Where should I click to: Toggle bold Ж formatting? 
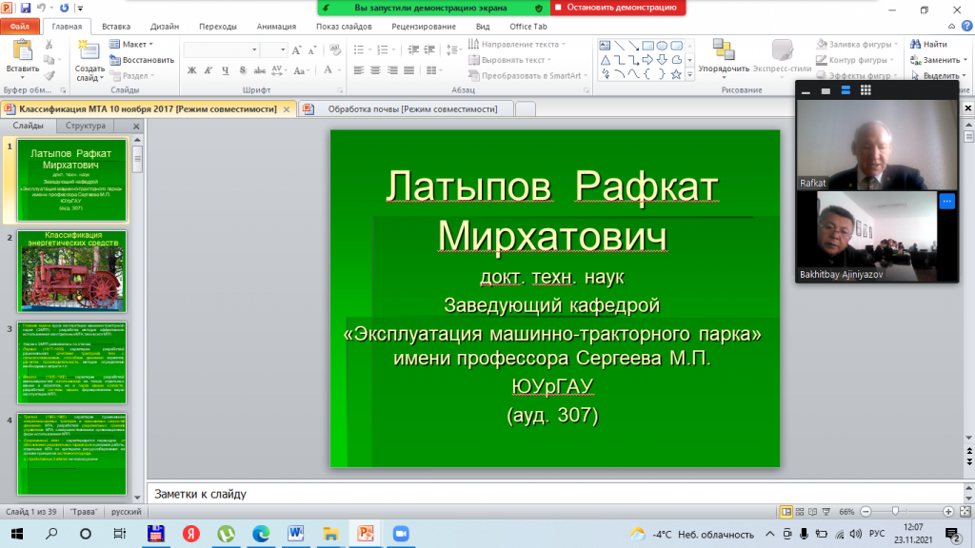[192, 70]
